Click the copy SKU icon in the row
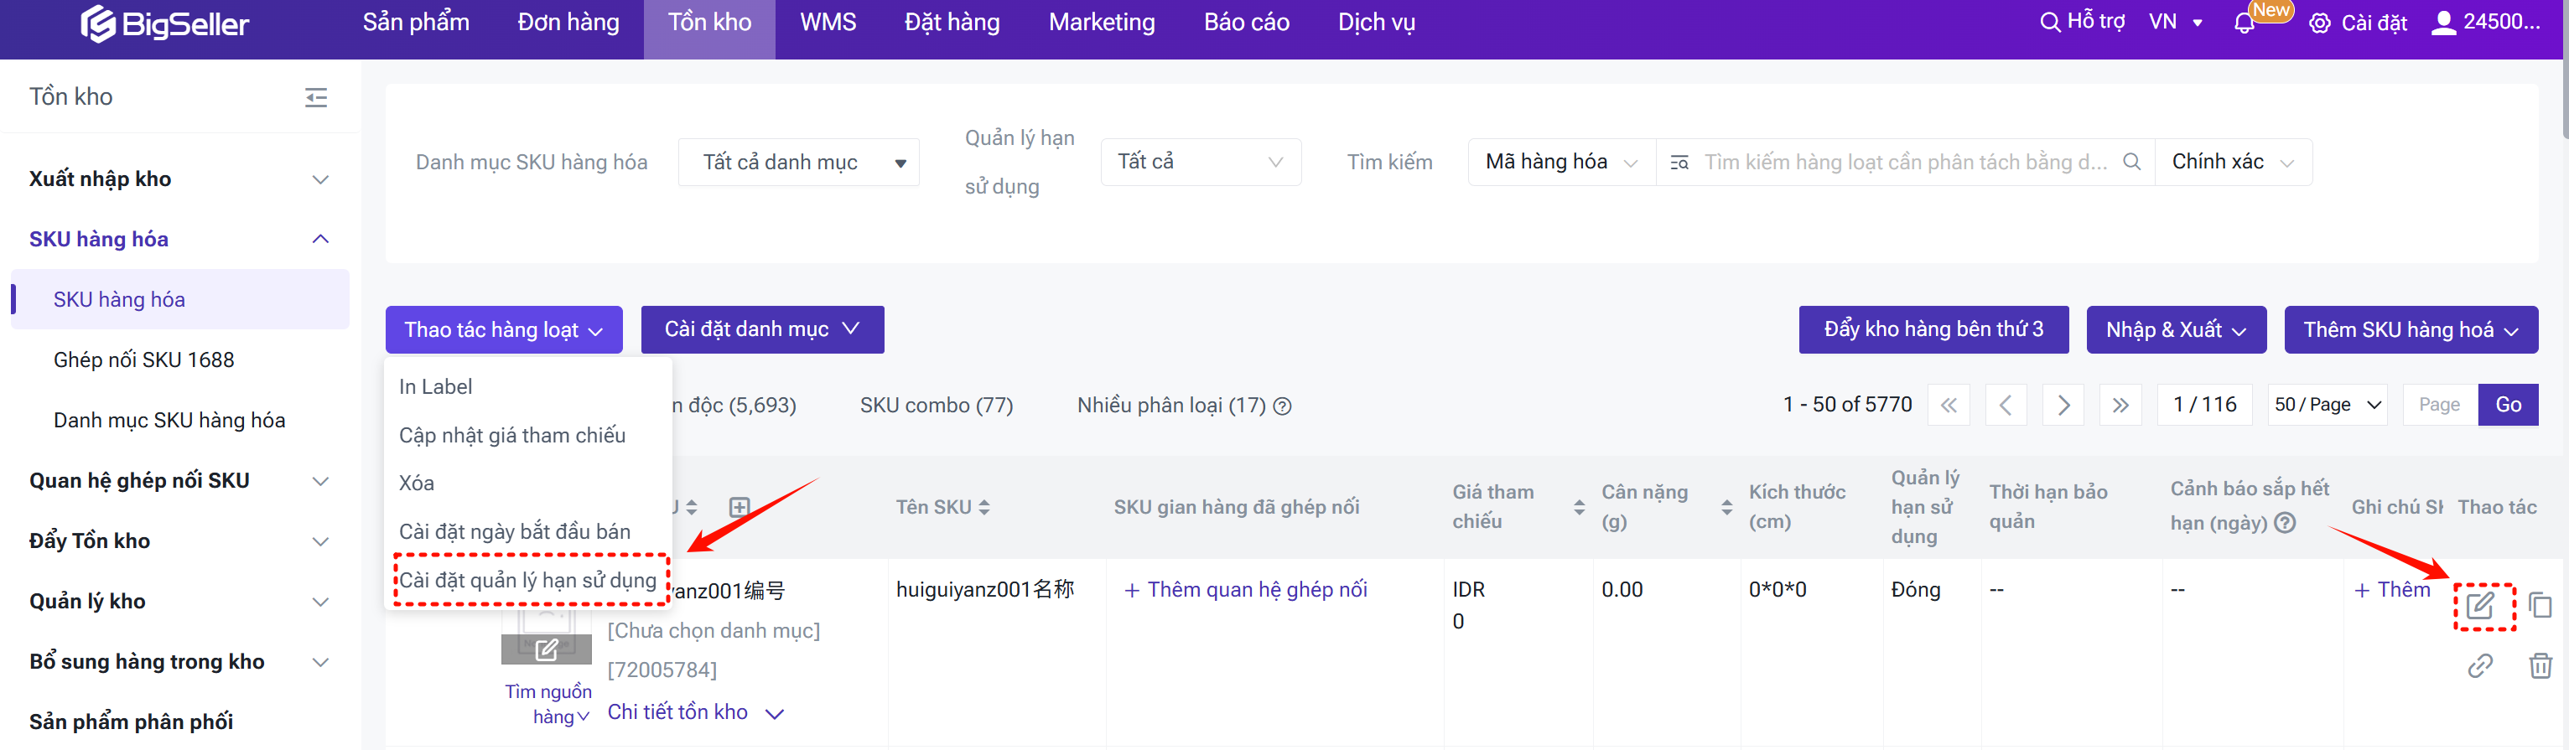Image resolution: width=2569 pixels, height=750 pixels. (2540, 605)
